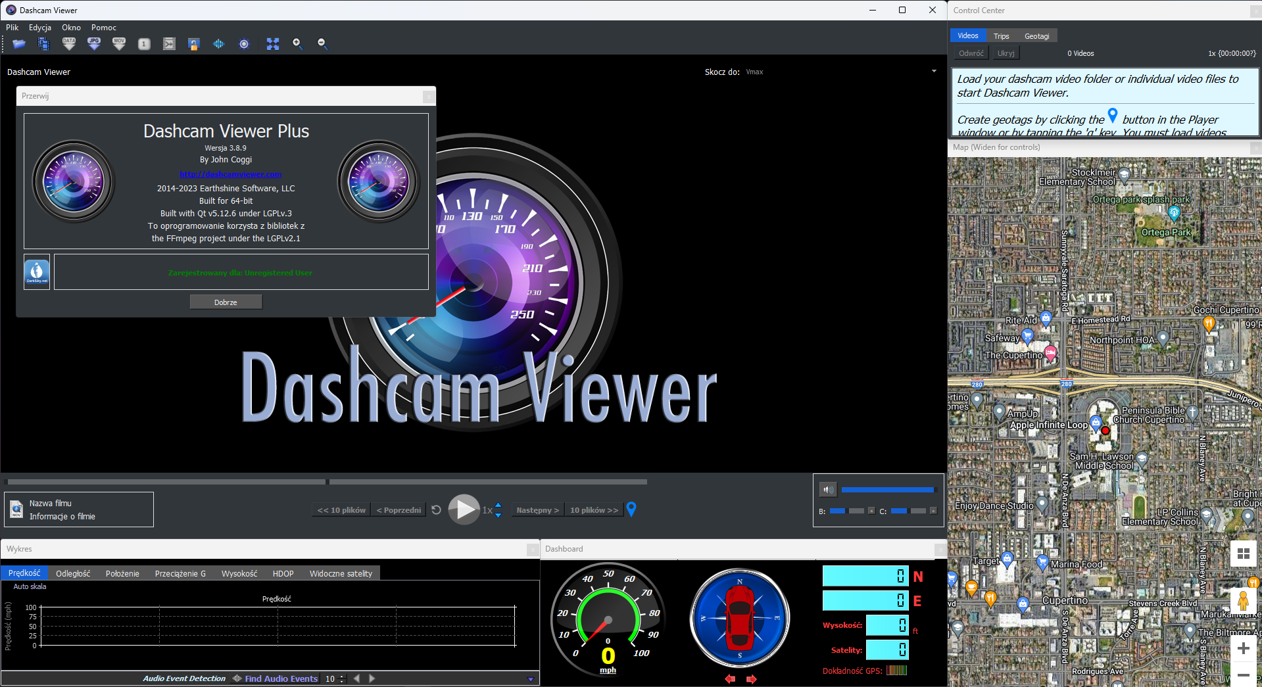Click the four-arrows fullscreen toolbar icon
The width and height of the screenshot is (1262, 687).
tap(273, 44)
